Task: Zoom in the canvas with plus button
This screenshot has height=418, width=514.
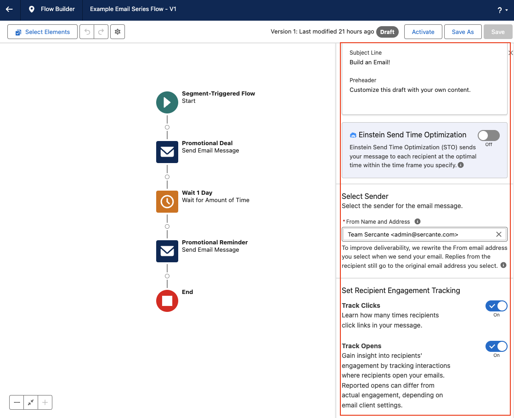Action: (x=45, y=402)
